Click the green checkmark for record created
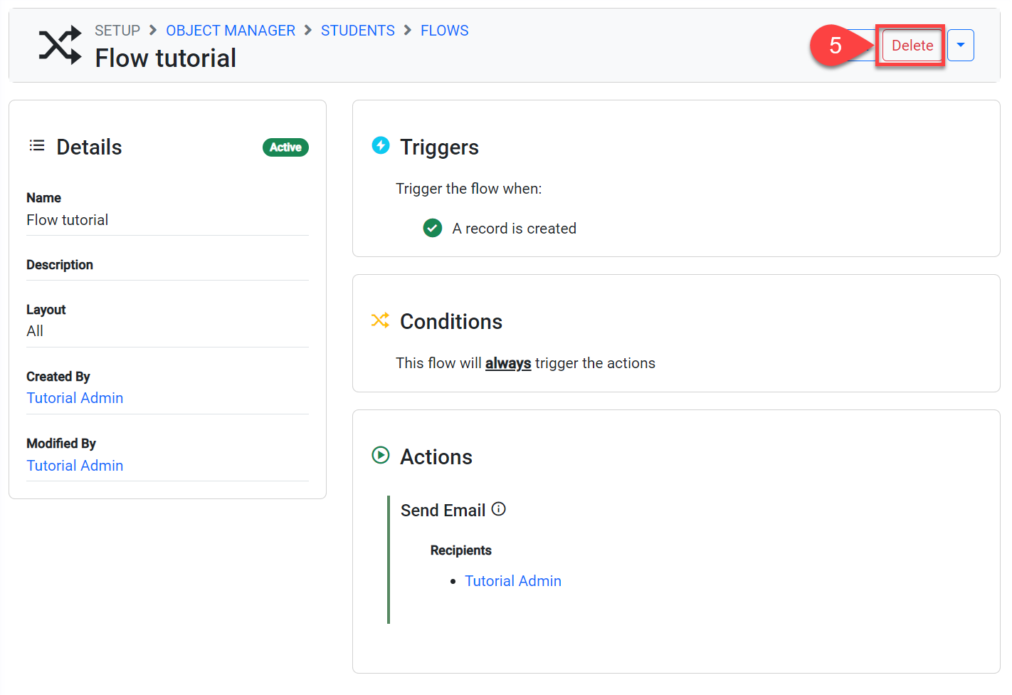The width and height of the screenshot is (1012, 695). 433,228
